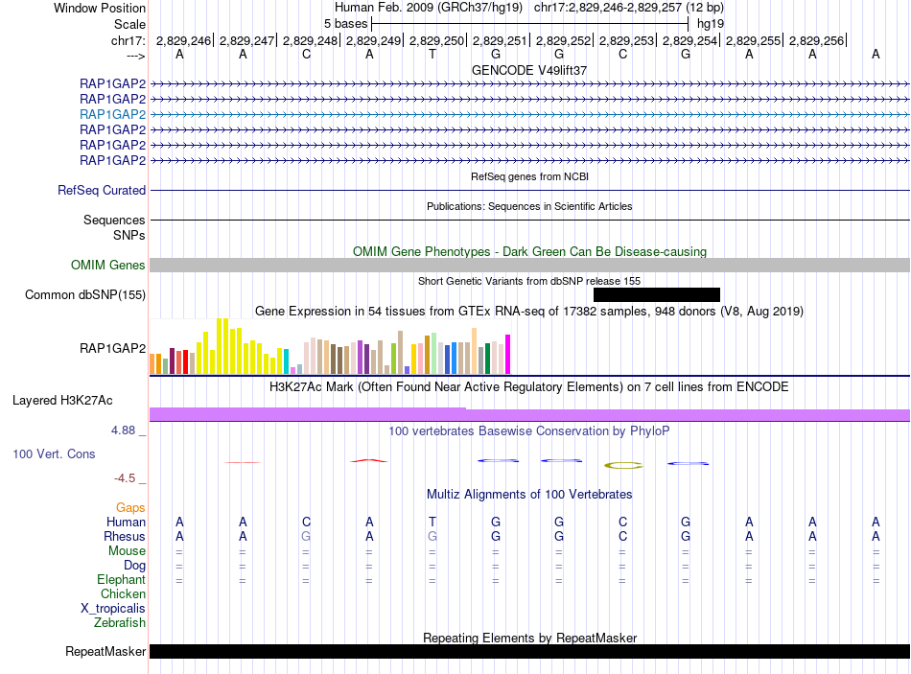
Task: Click the H3K27Ac Mark track title
Action: point(529,387)
